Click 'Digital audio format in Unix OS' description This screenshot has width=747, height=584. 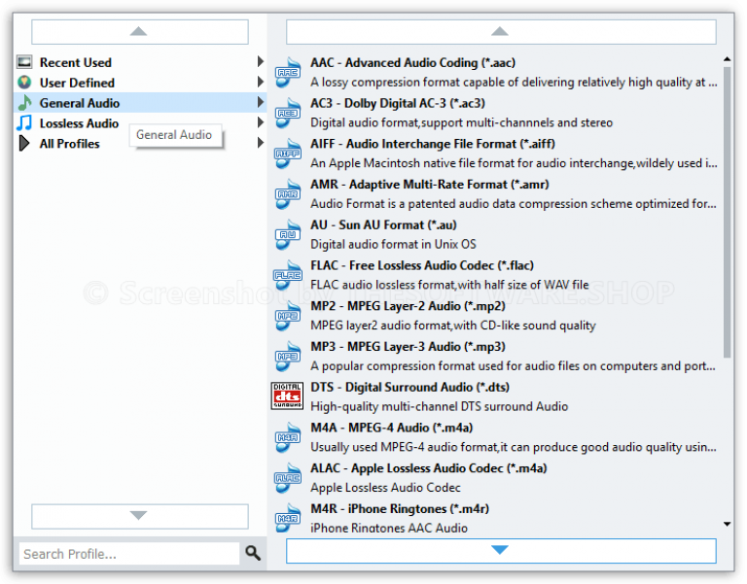coord(393,244)
